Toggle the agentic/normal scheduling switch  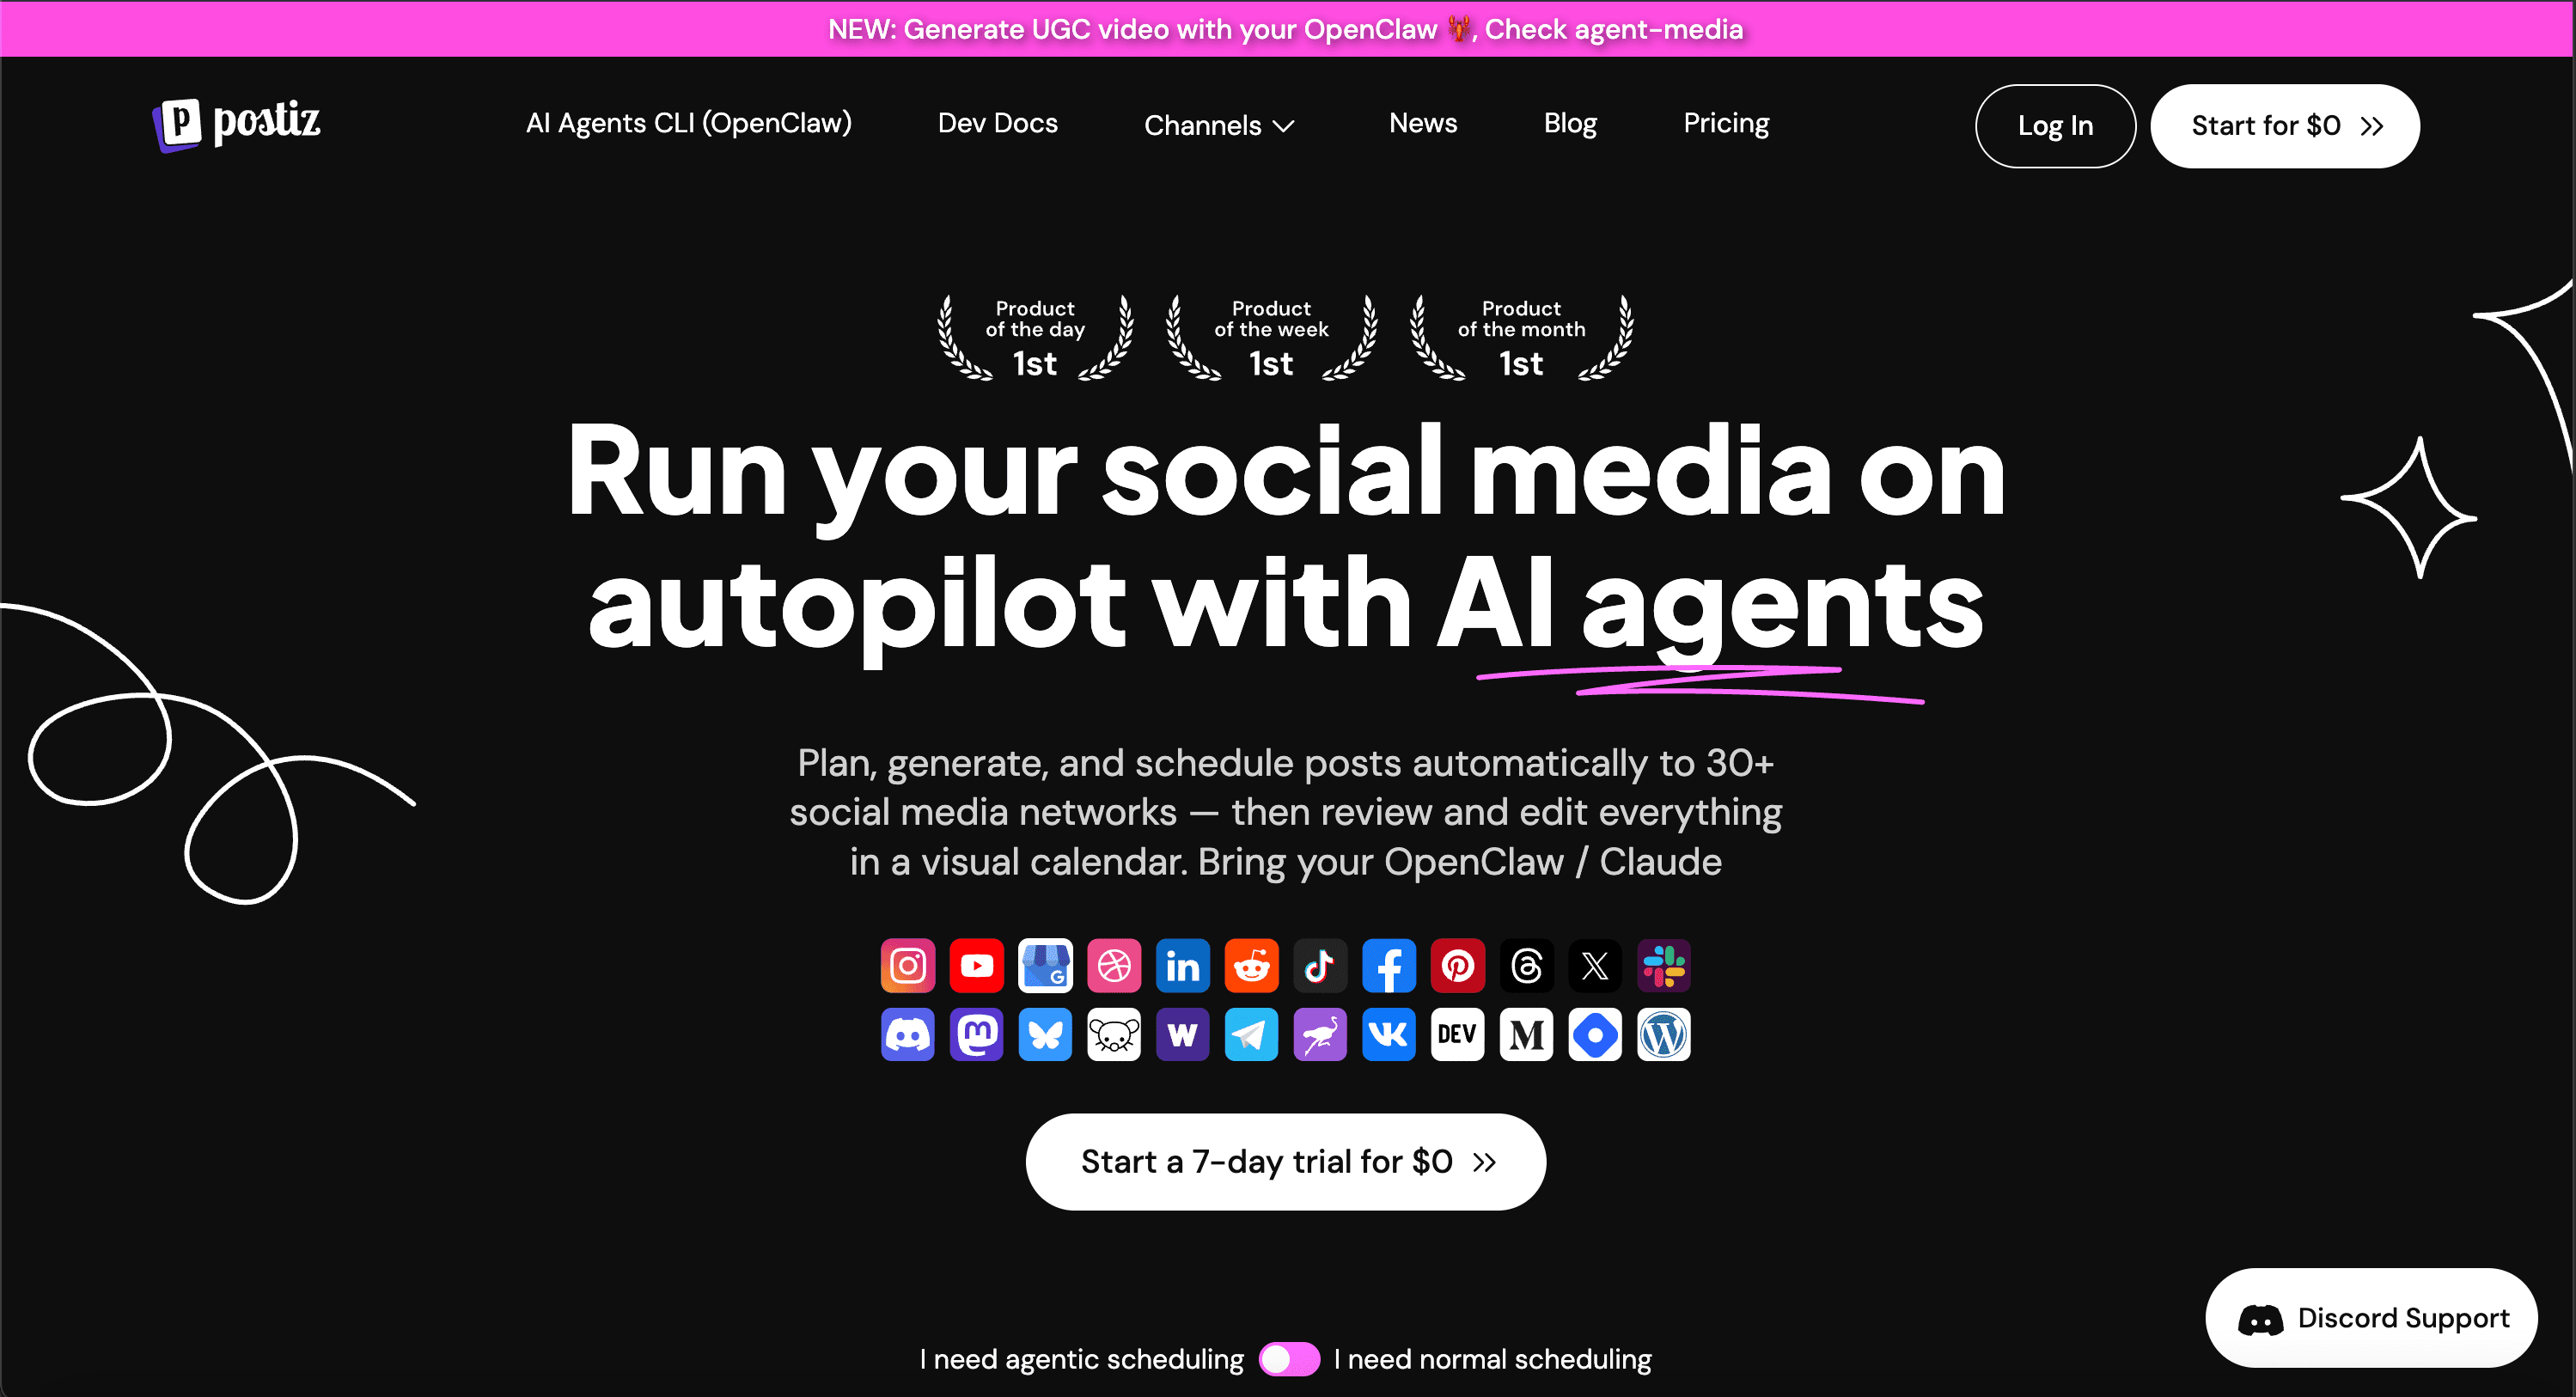1289,1359
